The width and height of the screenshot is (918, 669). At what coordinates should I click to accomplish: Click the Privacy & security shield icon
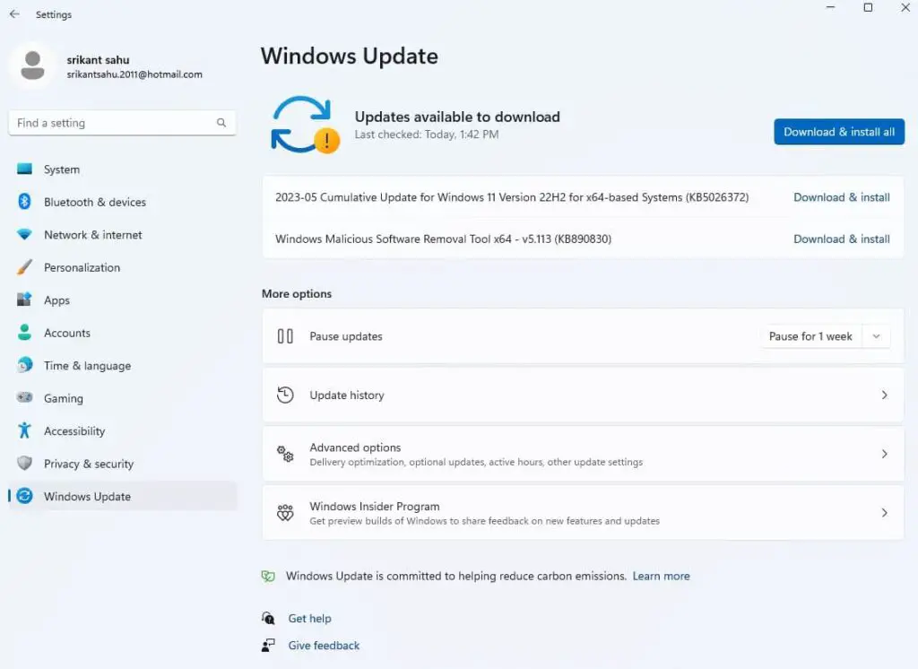click(25, 464)
